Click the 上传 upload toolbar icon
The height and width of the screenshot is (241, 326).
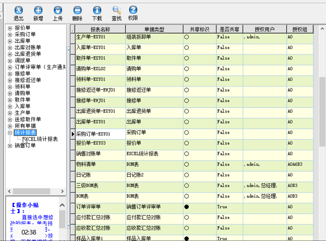click(x=58, y=10)
